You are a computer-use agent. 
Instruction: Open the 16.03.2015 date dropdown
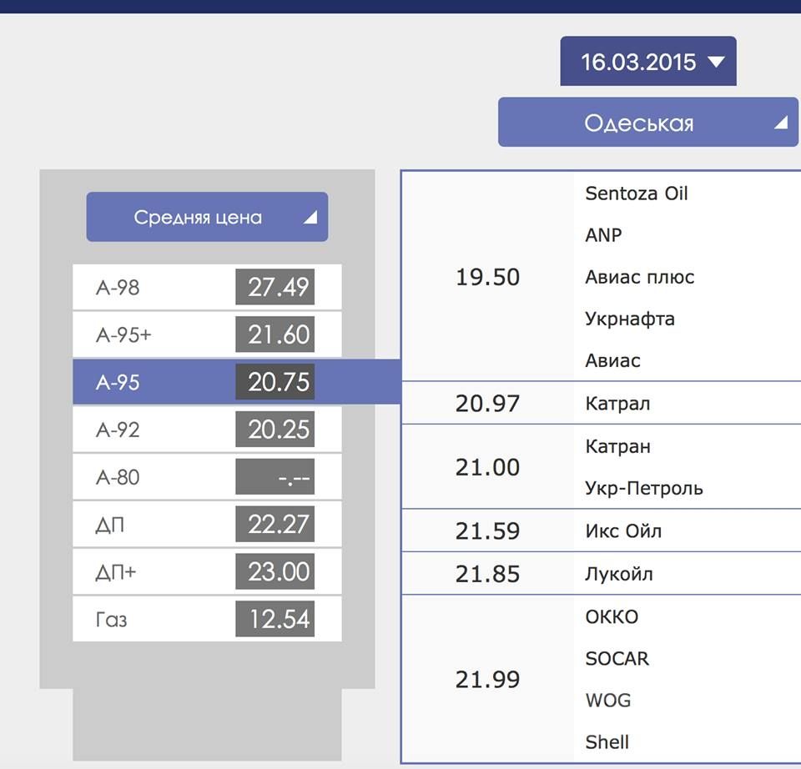tap(647, 62)
